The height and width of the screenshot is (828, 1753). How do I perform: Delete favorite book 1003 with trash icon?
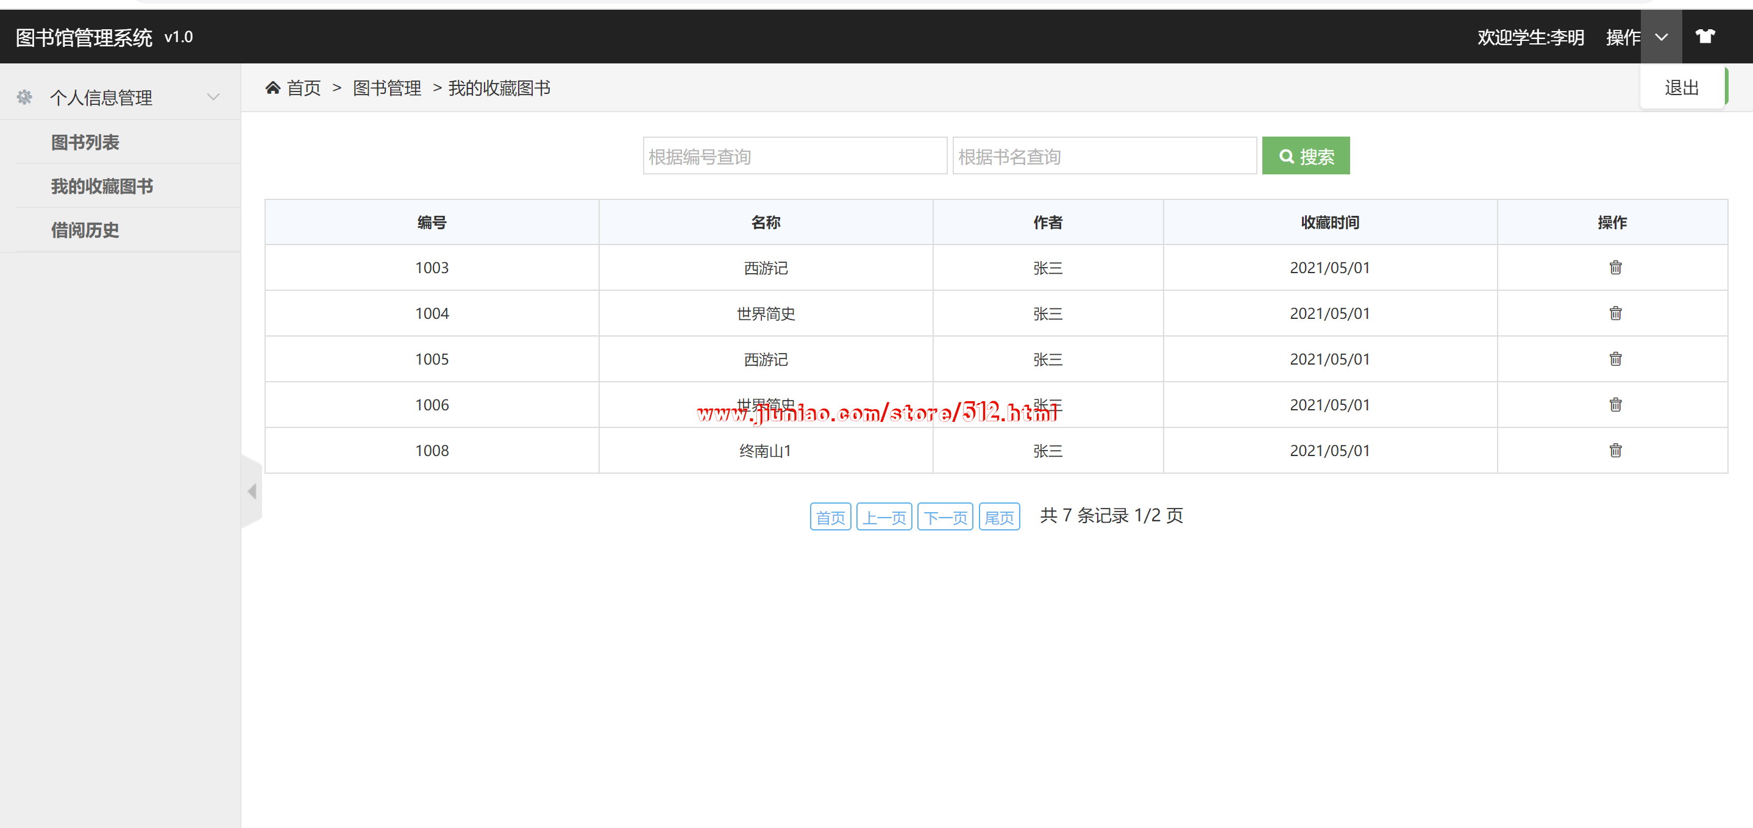click(1615, 268)
